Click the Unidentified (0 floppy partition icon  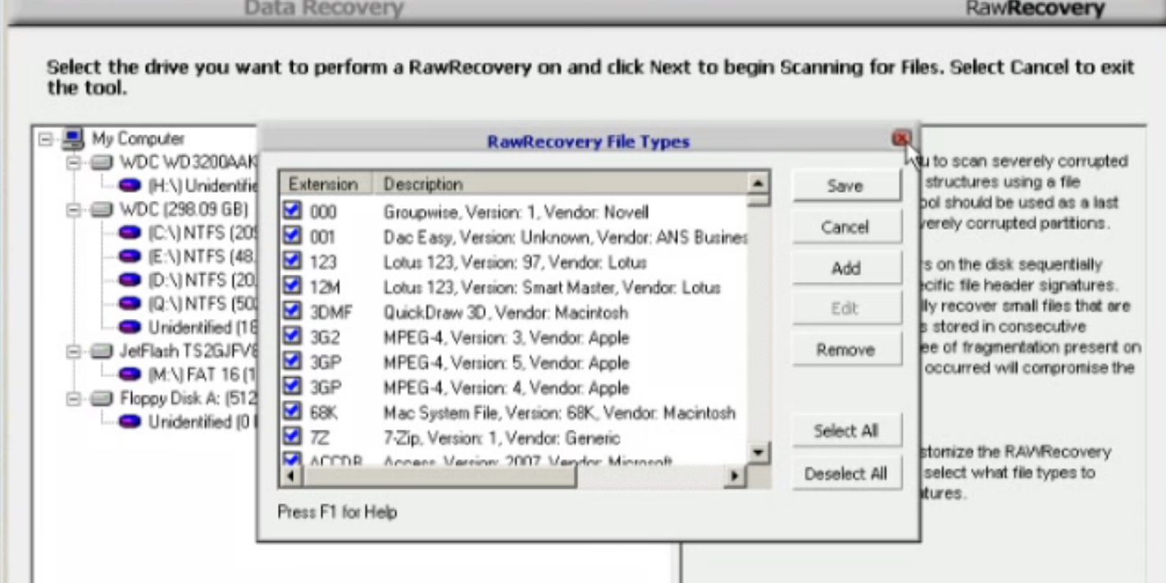130,421
